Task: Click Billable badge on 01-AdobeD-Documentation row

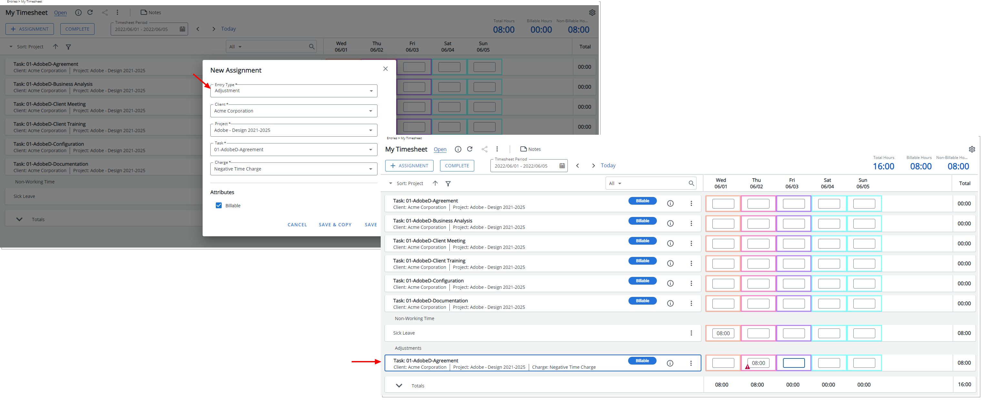Action: click(642, 301)
